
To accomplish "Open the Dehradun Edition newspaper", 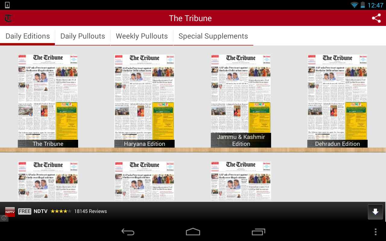I will click(x=337, y=101).
